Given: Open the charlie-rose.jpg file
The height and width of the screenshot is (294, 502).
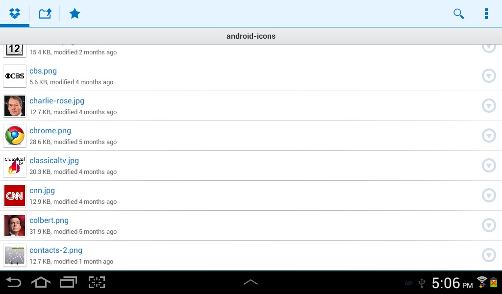Looking at the screenshot, I should (x=57, y=101).
